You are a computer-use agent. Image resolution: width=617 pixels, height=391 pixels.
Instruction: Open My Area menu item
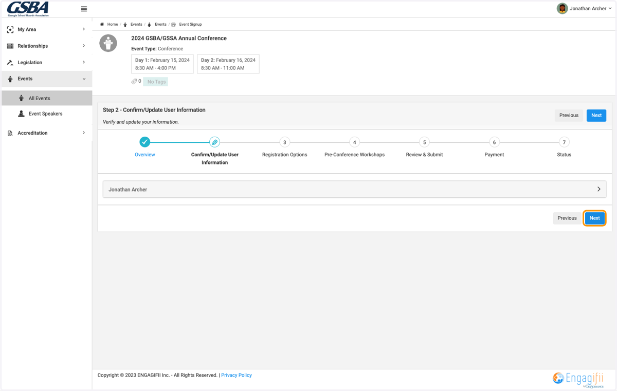coord(46,30)
